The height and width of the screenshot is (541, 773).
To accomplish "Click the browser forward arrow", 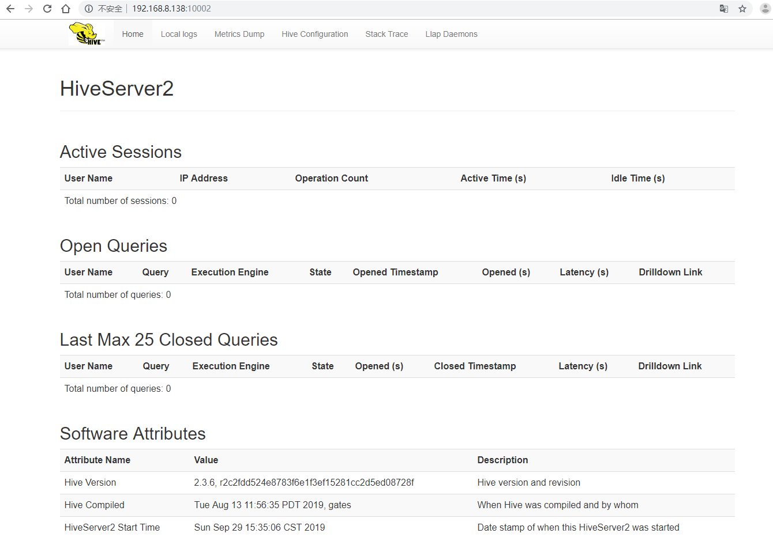I will click(x=29, y=9).
